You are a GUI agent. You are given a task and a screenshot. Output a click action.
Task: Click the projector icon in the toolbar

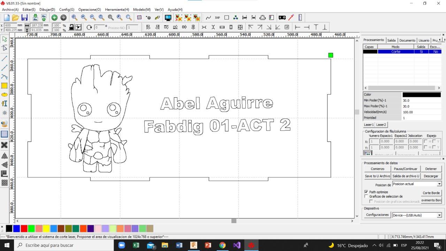282,17
